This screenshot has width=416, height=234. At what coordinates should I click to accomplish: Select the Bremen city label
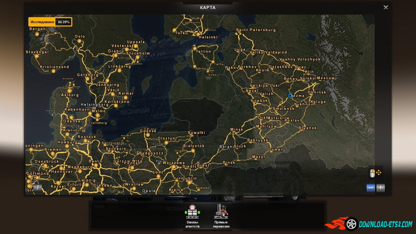click(x=53, y=149)
